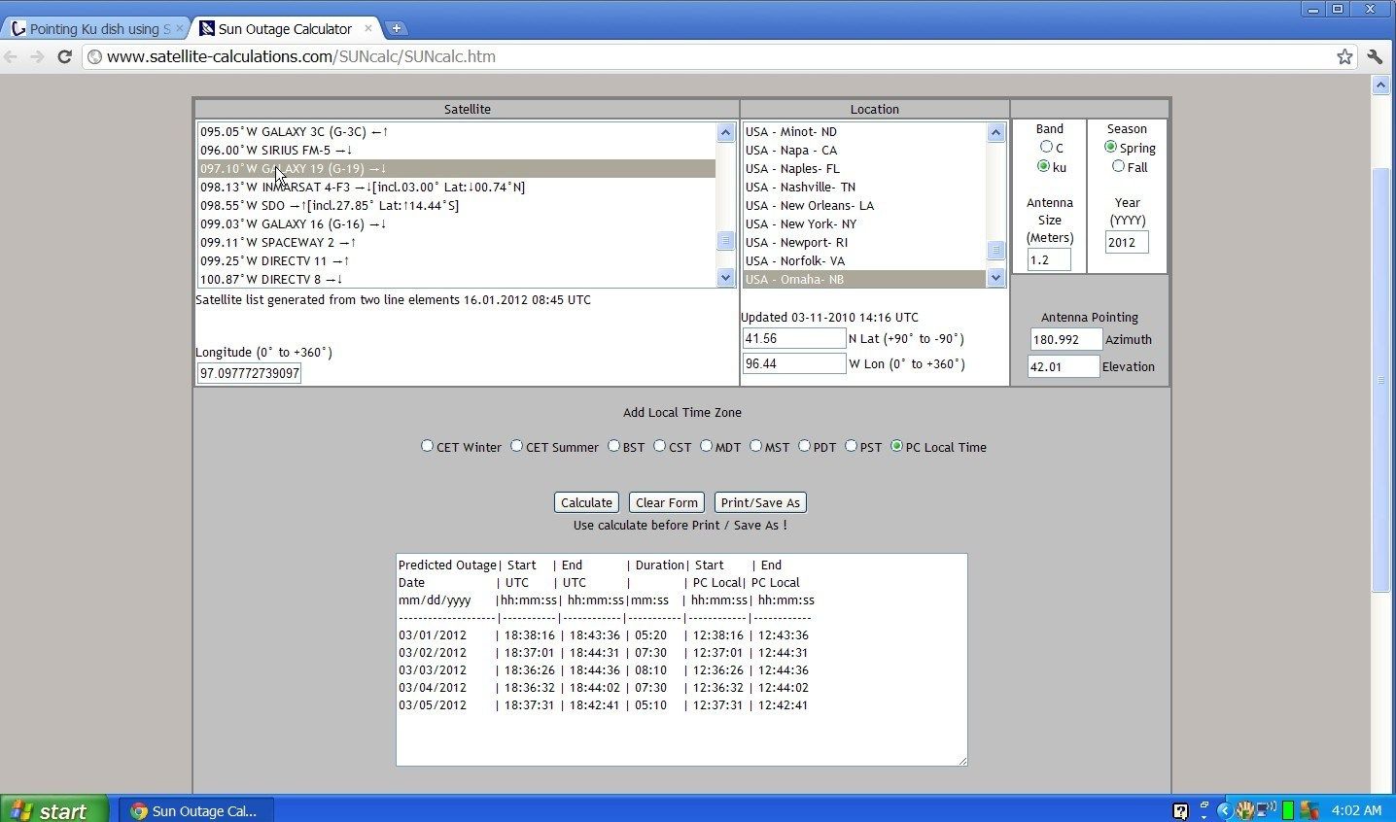
Task: Open Chrome wrench settings menu
Action: click(1375, 56)
